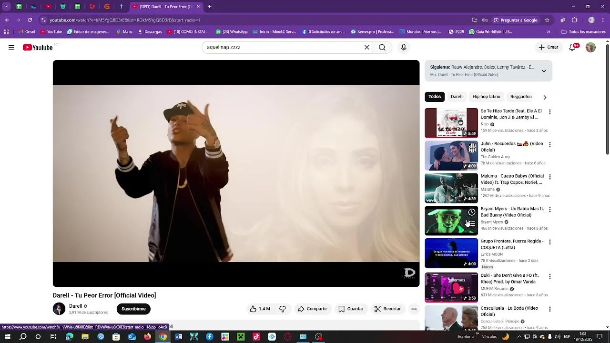This screenshot has height=343, width=610.
Task: Open Word from the taskbar
Action: 179,337
